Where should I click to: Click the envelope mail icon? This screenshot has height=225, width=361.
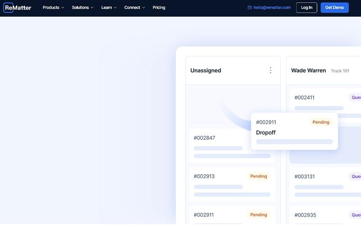point(250,8)
